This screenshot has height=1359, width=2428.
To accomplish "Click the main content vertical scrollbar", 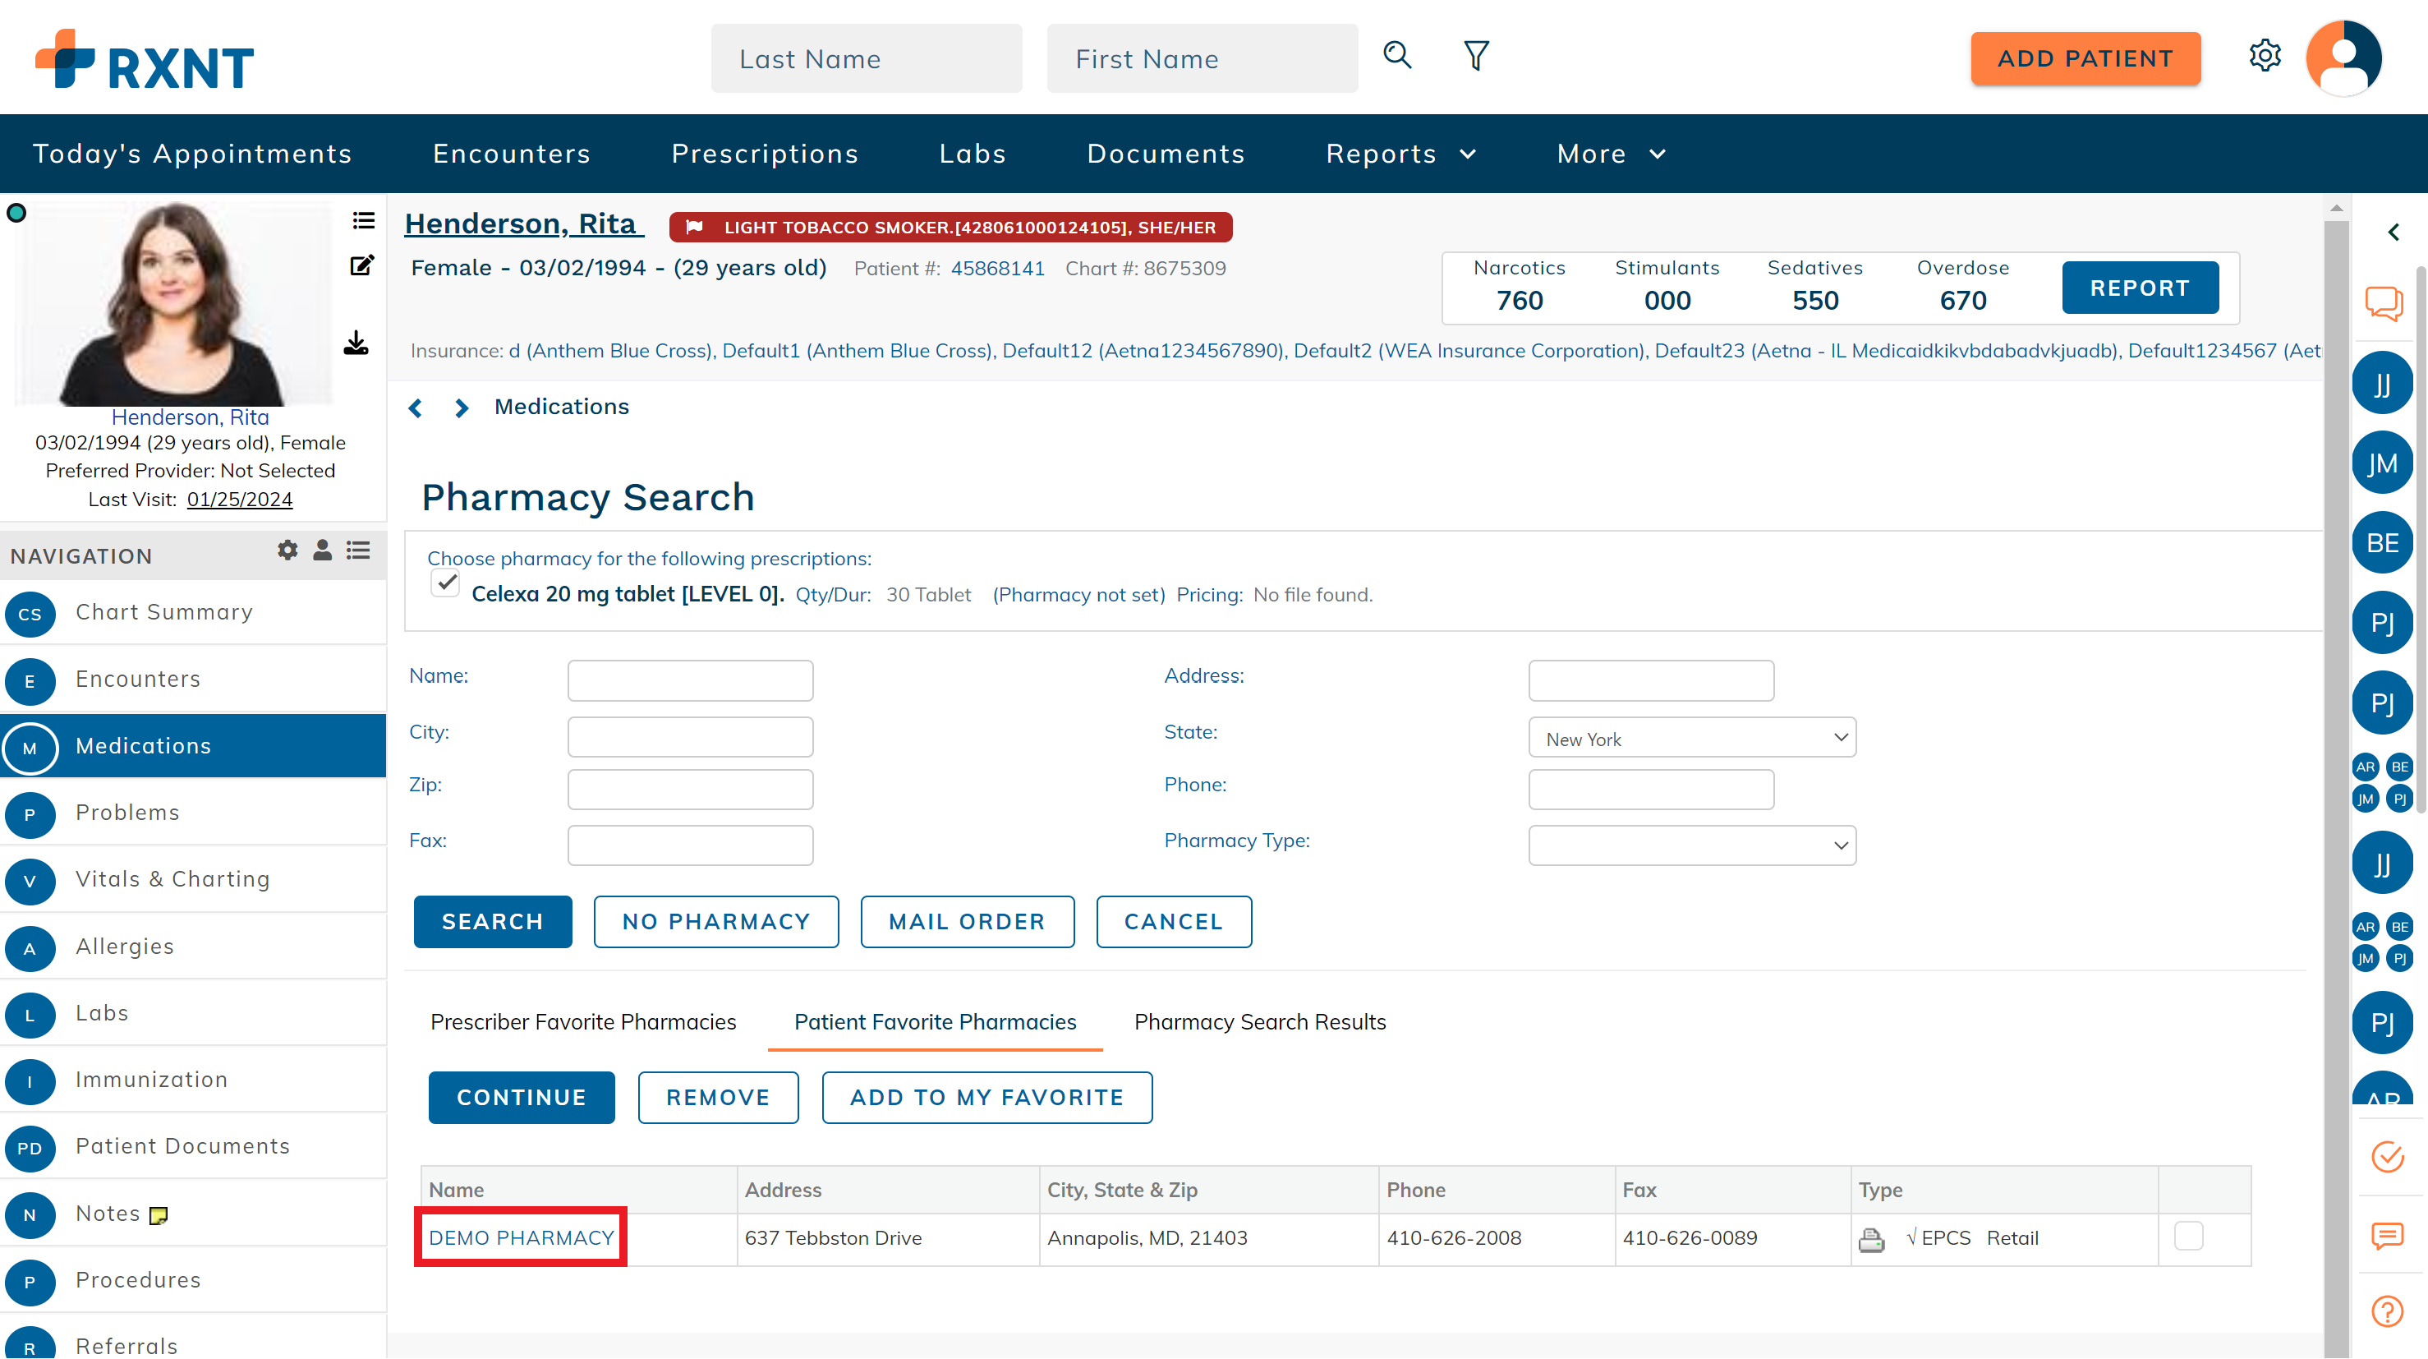I will point(2336,754).
